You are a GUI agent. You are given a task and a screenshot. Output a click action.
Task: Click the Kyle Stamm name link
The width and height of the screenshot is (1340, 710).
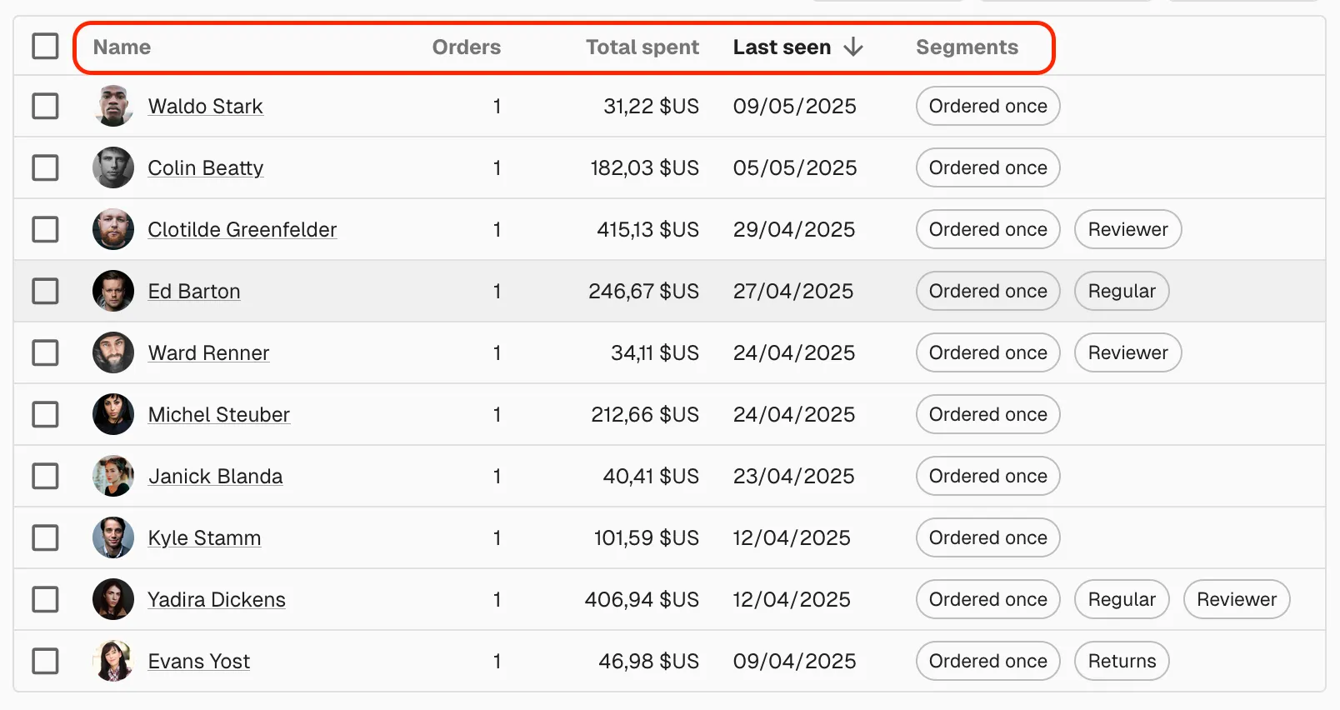204,538
